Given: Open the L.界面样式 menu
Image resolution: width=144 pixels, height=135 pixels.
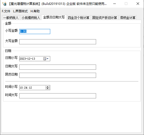Looking at the screenshot, I should (20, 11).
